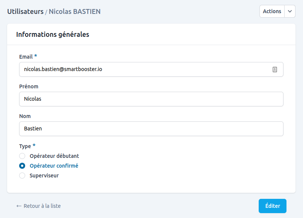Click the contact card icon in Email field
Screen dimensions: 303x218
pyautogui.click(x=275, y=70)
